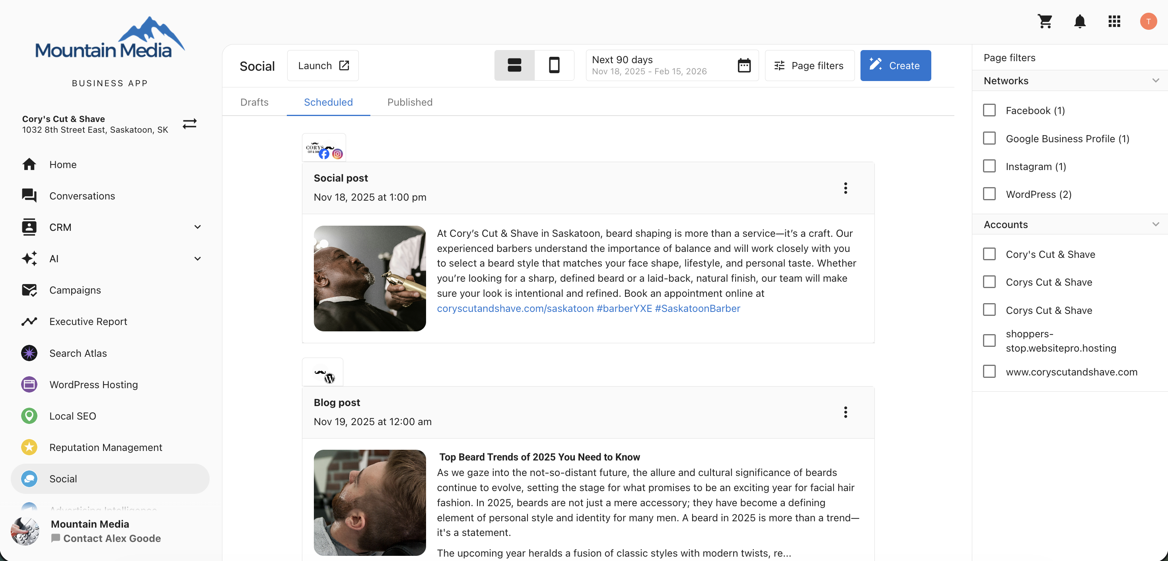Open the notifications bell
1168x561 pixels.
coord(1080,21)
